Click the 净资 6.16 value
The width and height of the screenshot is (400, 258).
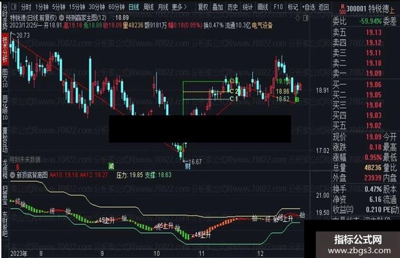[x=375, y=200]
